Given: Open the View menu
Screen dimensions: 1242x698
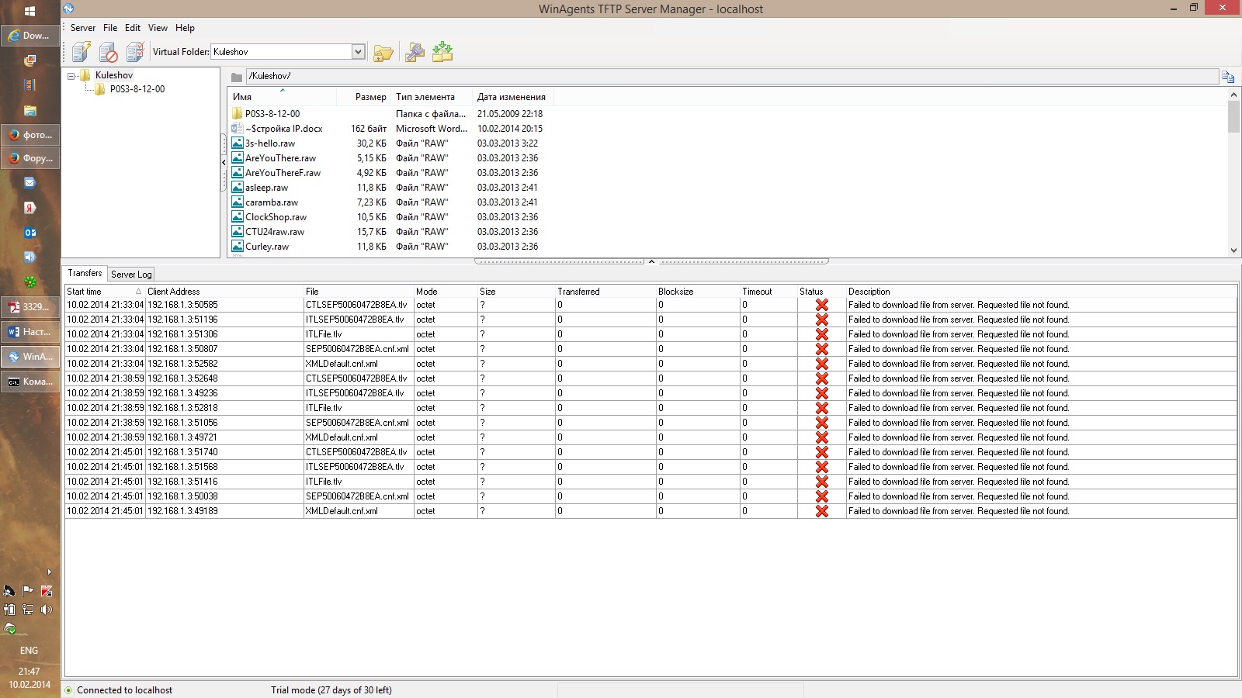Looking at the screenshot, I should (x=158, y=28).
